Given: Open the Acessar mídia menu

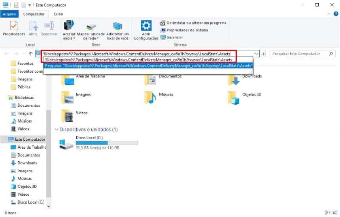Looking at the screenshot, I should coord(69,30).
